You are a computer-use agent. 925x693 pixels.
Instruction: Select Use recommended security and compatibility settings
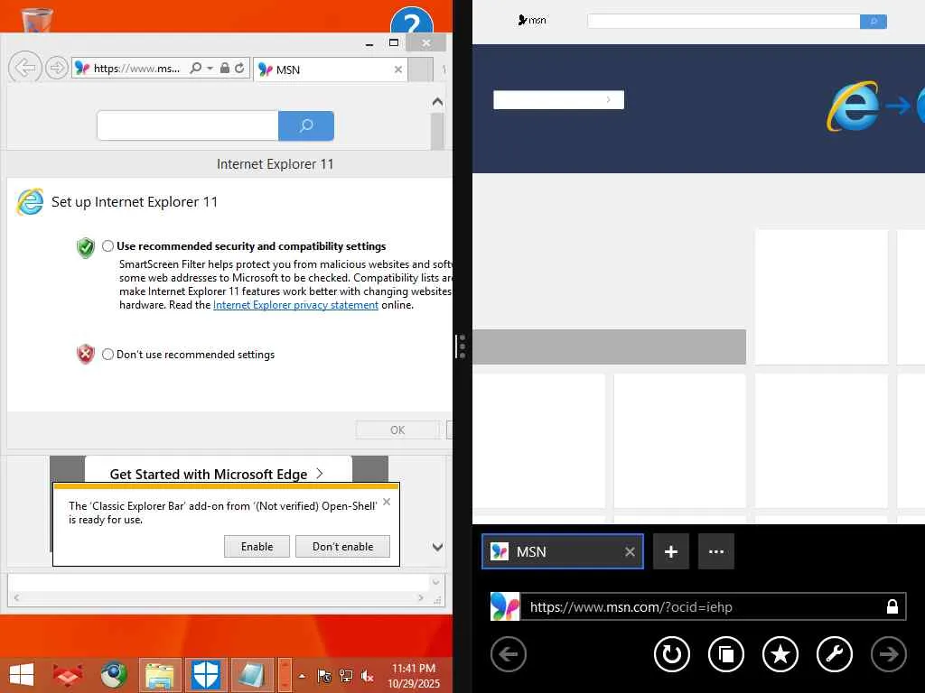click(x=107, y=246)
